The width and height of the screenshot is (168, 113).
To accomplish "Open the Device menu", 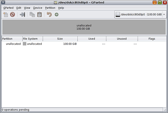I will click(x=38, y=8).
